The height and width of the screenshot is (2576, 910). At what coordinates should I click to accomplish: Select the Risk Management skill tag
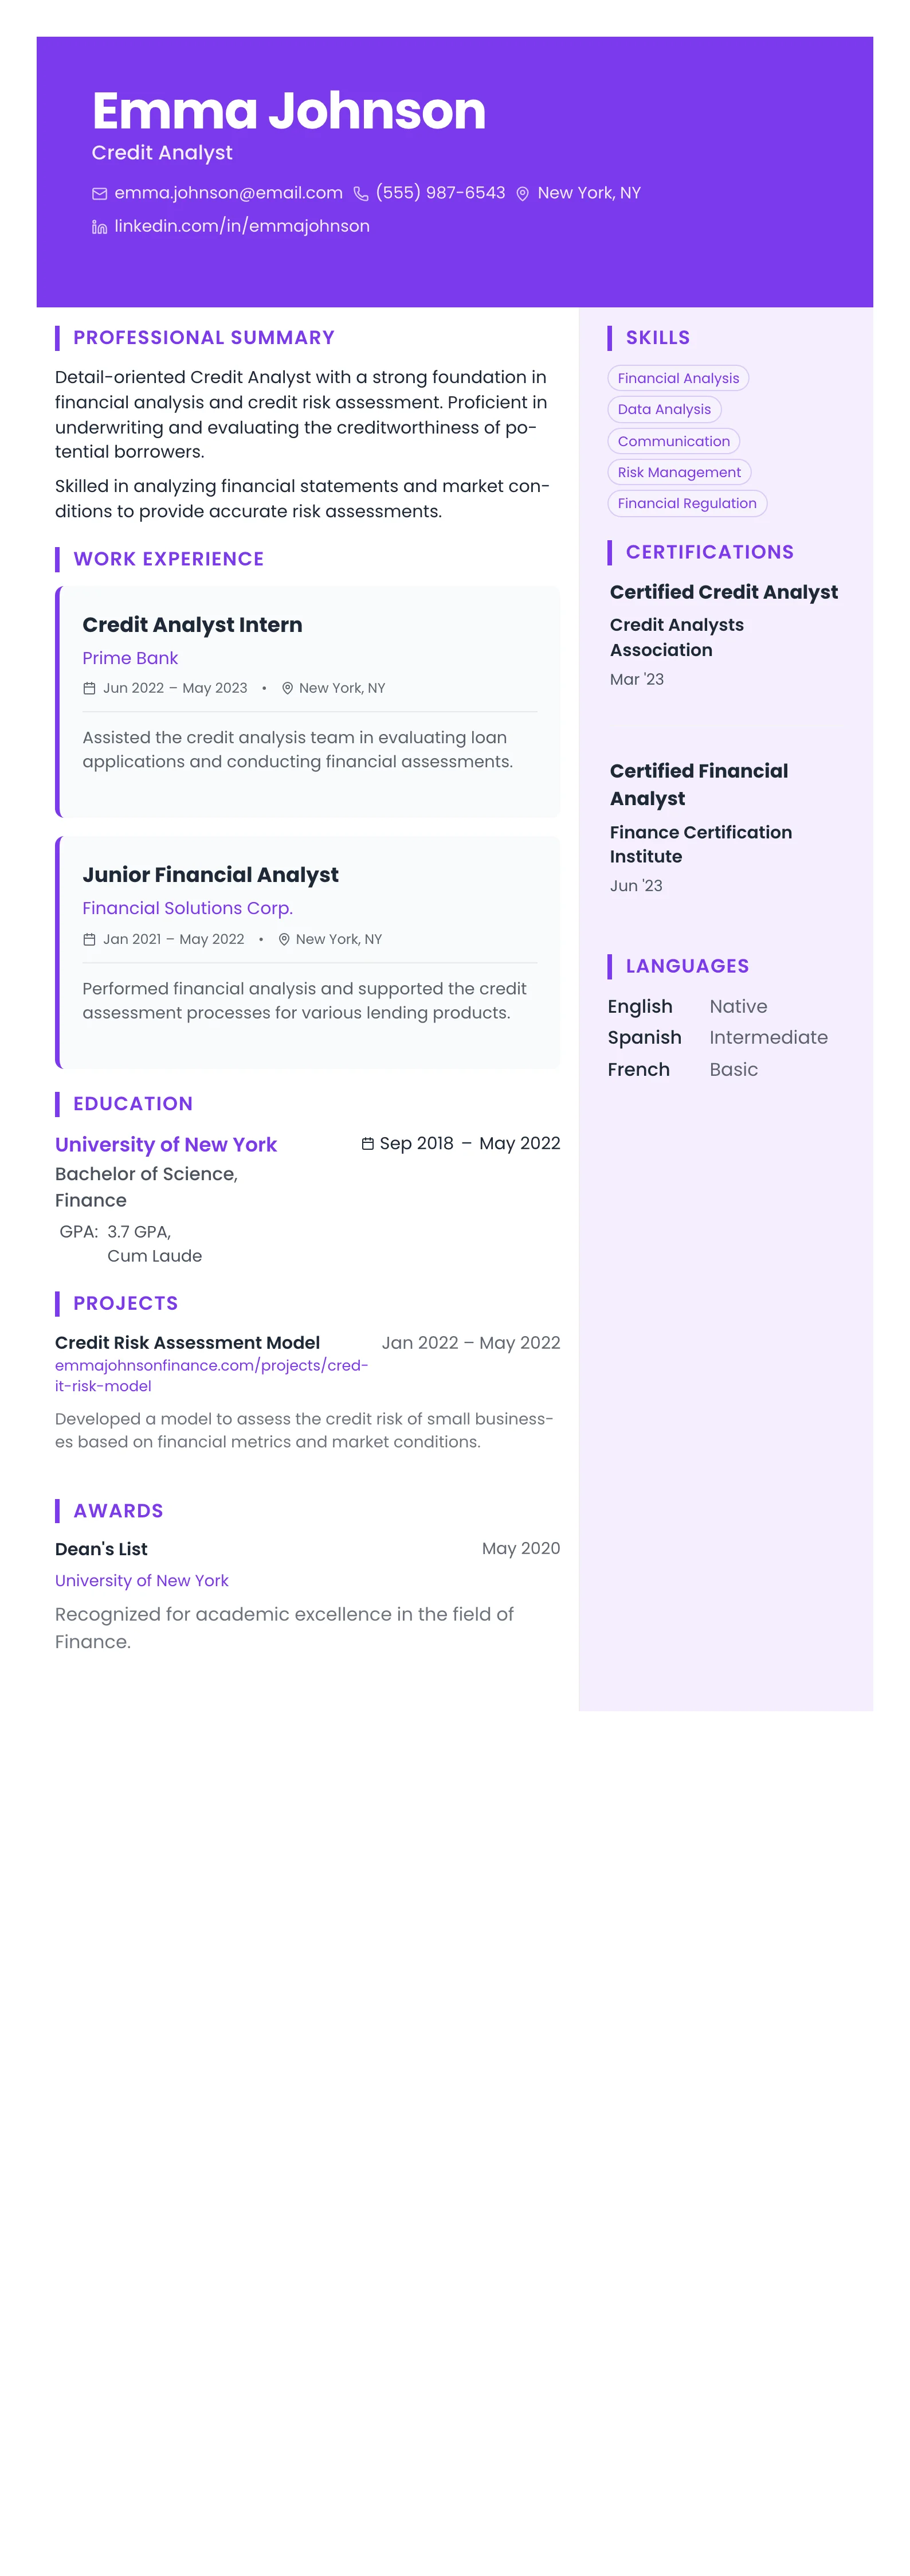(678, 472)
